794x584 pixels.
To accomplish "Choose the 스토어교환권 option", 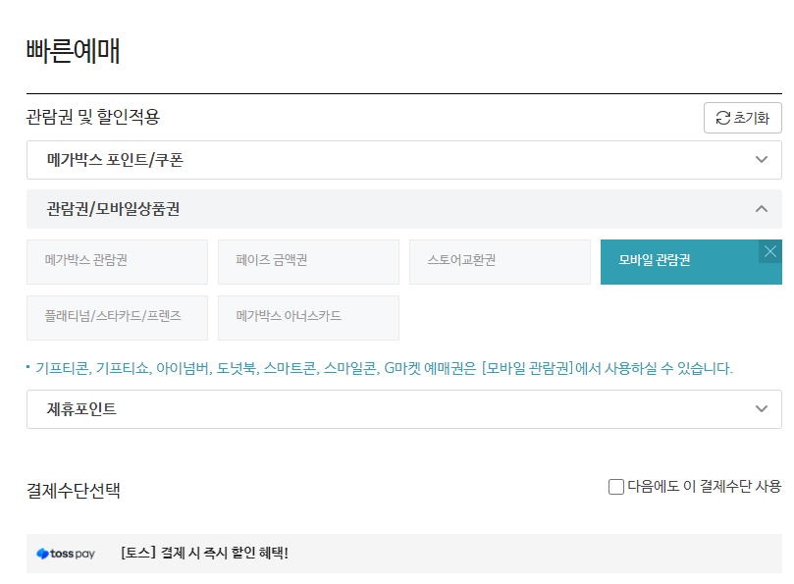I will pos(500,262).
